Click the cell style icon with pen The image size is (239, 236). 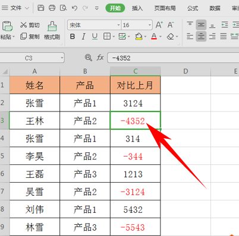pyautogui.click(x=122, y=36)
